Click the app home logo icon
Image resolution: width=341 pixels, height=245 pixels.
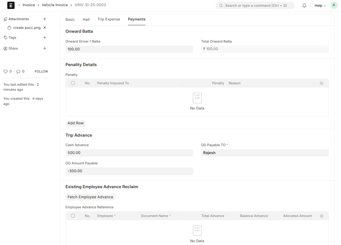pos(11,5)
